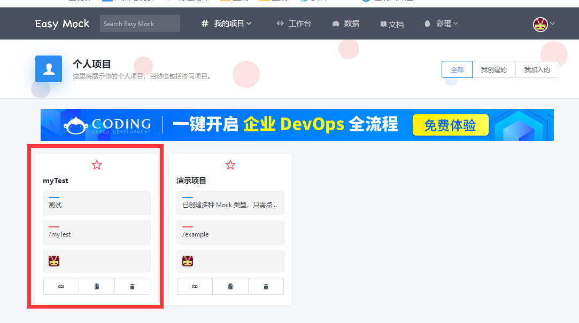Delete the 演示项目 project
The height and width of the screenshot is (323, 579).
click(266, 286)
